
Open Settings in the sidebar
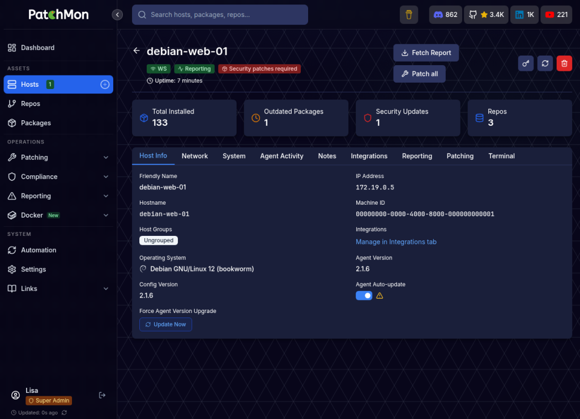[x=58, y=269]
